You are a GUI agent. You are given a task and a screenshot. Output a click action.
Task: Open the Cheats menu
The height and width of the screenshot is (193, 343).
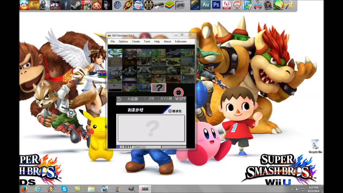tap(136, 42)
